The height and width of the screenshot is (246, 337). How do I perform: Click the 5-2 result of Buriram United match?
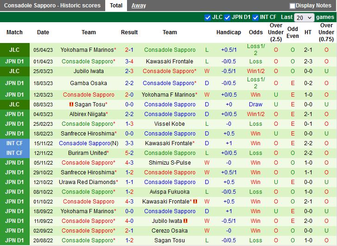point(129,153)
